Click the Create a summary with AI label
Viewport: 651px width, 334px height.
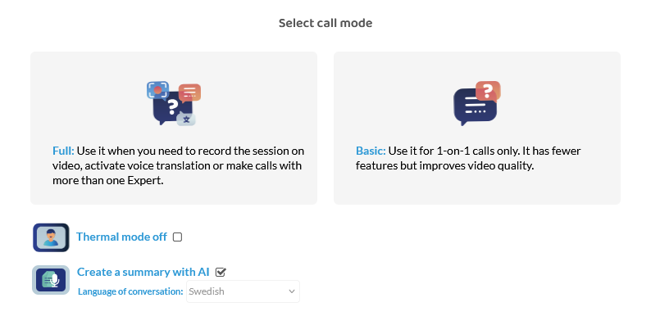(x=143, y=272)
